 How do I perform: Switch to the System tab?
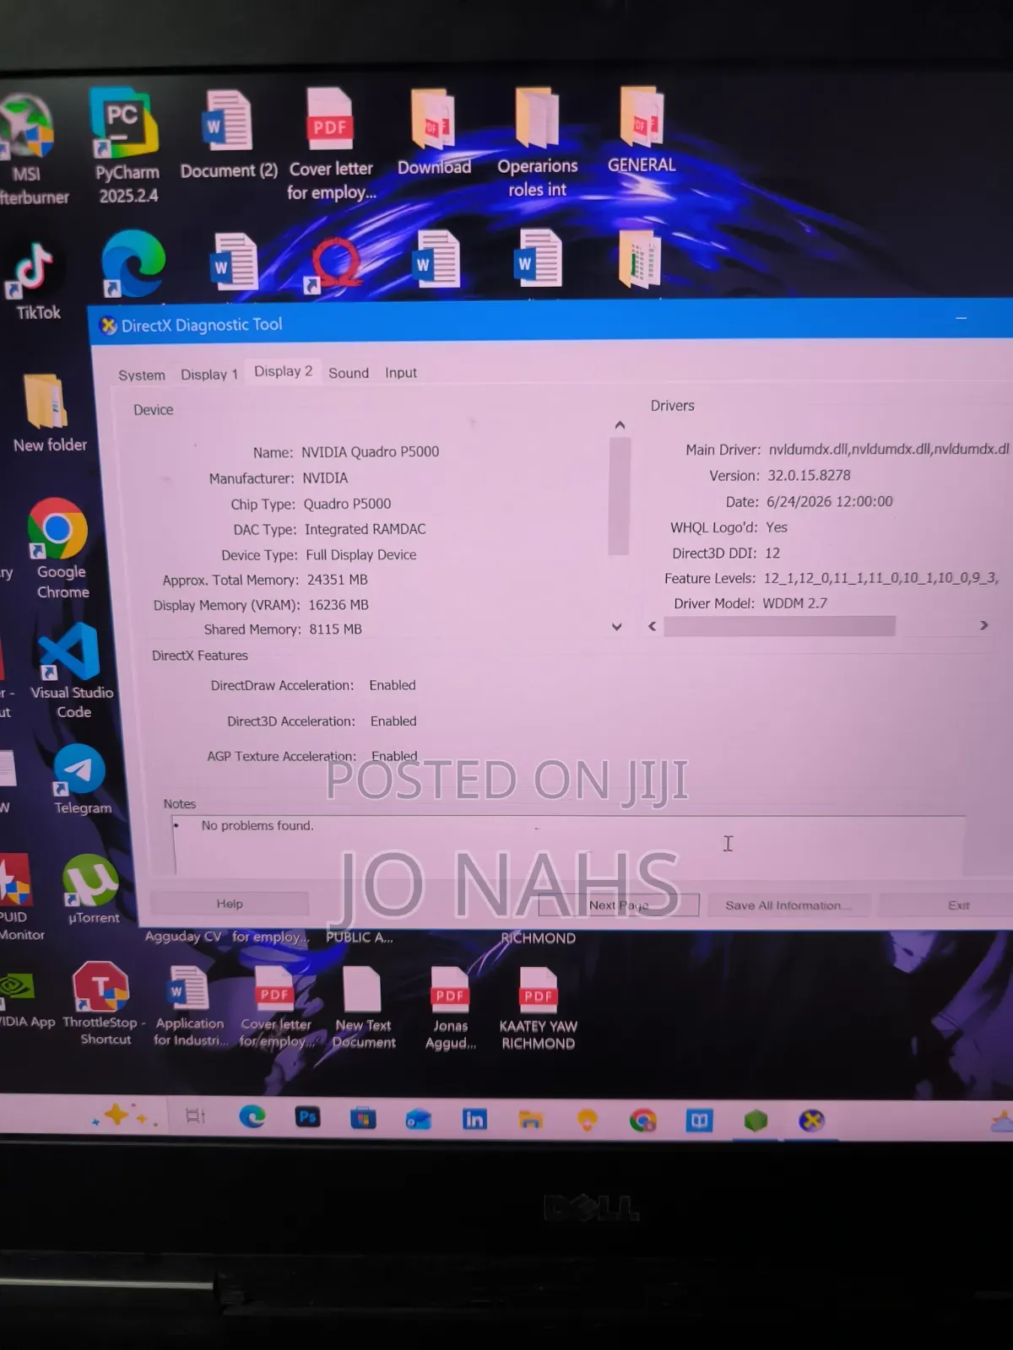(x=142, y=375)
